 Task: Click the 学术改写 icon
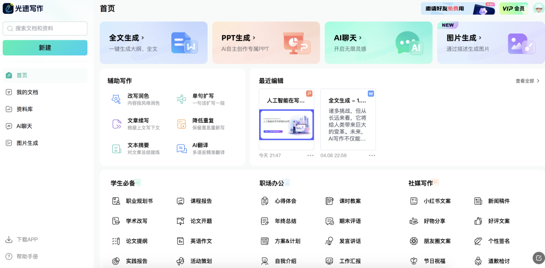coord(115,221)
